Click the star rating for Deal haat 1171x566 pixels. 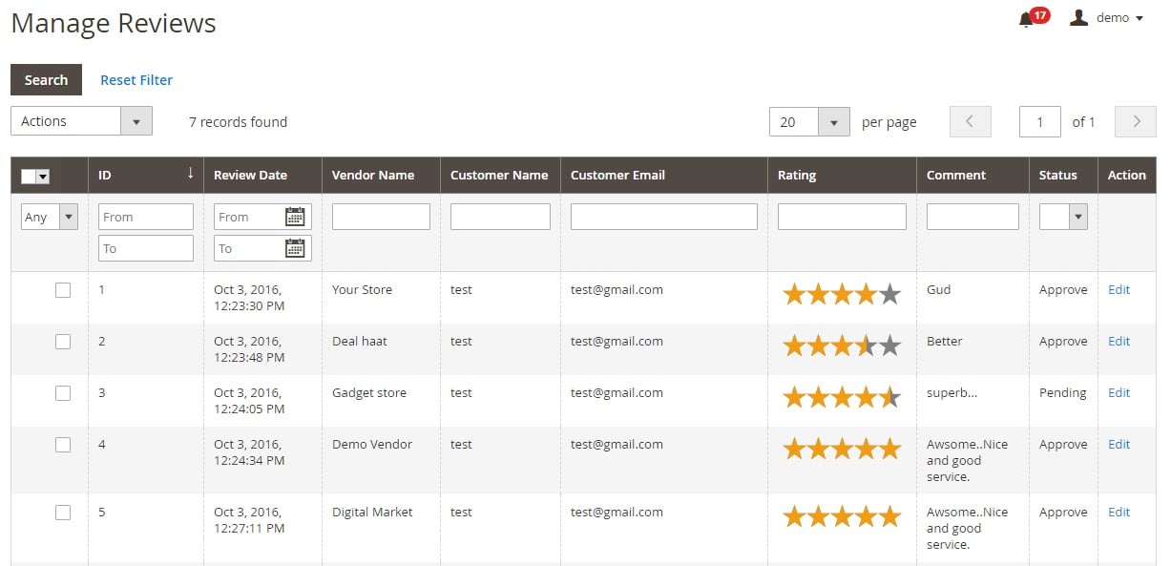click(x=842, y=346)
